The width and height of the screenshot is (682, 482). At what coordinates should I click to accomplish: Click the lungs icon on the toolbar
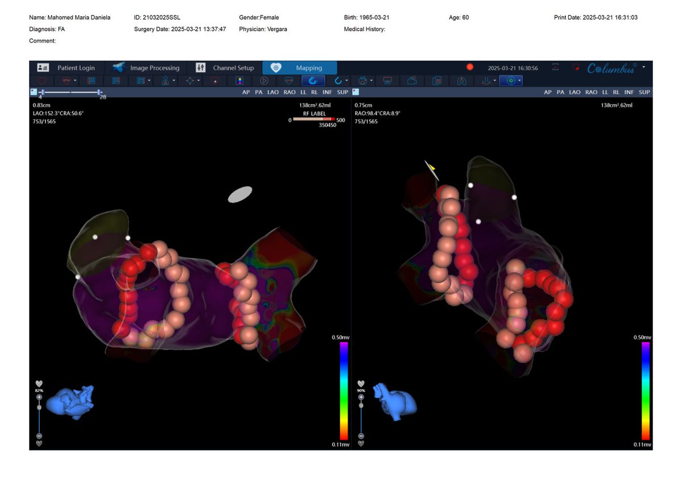(461, 81)
